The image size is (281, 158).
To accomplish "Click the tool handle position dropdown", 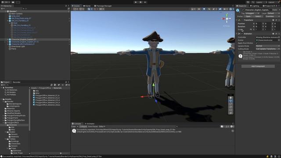I will pos(76,9).
